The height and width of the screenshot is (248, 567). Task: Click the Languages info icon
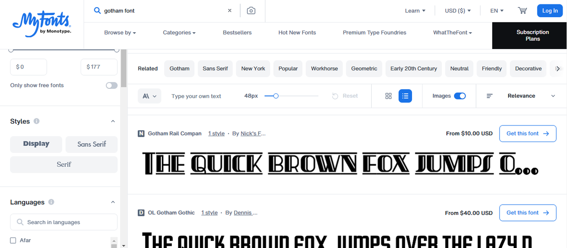tap(51, 202)
